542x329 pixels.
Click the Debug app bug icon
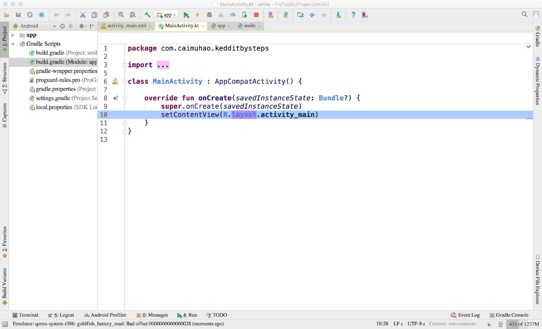pos(209,15)
